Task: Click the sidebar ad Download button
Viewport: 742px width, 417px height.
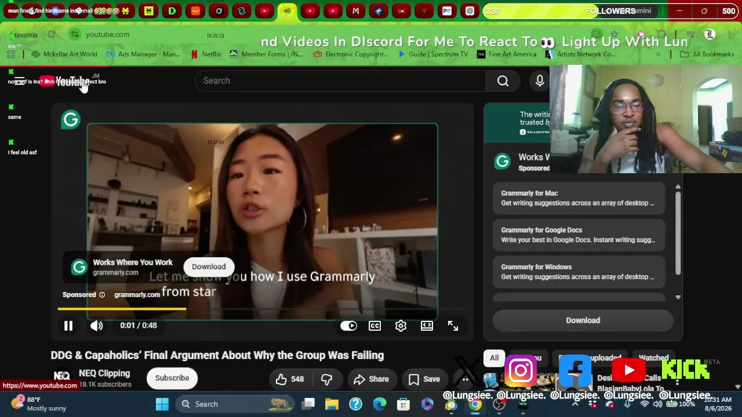Action: tap(583, 320)
